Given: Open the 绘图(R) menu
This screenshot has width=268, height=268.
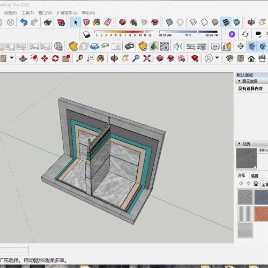Looking at the screenshot, I should coord(11,13).
